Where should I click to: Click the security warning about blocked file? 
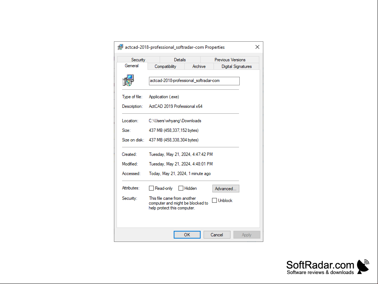click(178, 203)
